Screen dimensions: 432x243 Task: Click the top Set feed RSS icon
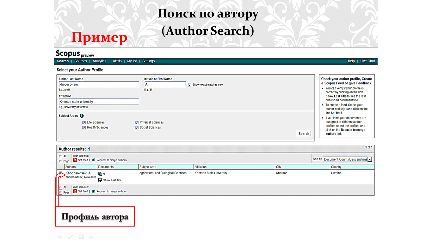click(75, 160)
